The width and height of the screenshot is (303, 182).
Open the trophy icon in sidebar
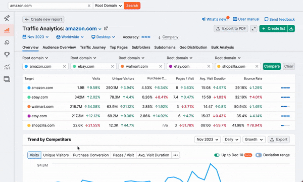click(7, 55)
